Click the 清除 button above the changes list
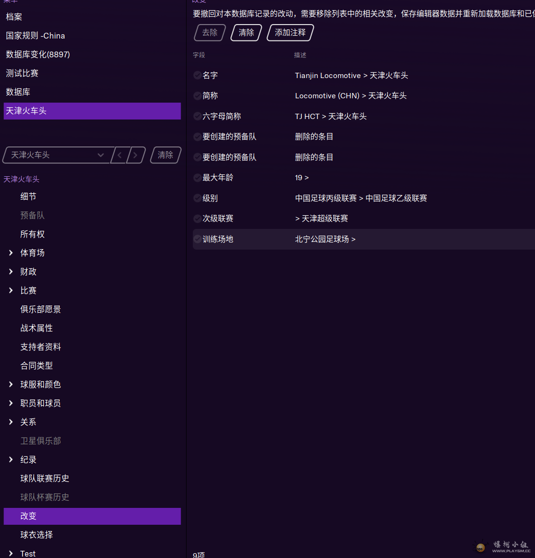 (246, 33)
